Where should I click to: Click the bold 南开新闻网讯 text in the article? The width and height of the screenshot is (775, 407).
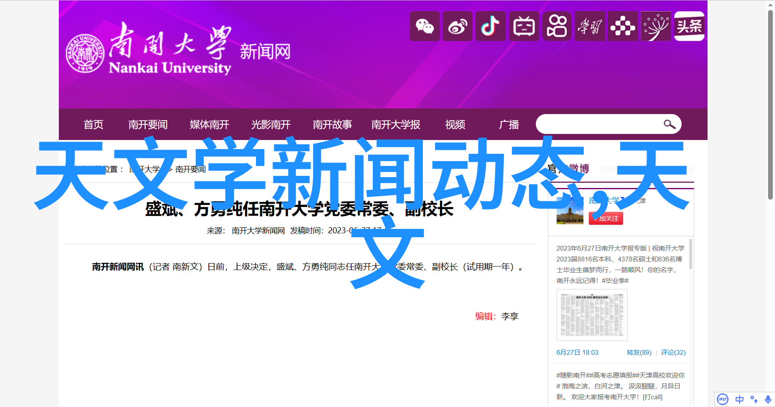click(x=118, y=267)
